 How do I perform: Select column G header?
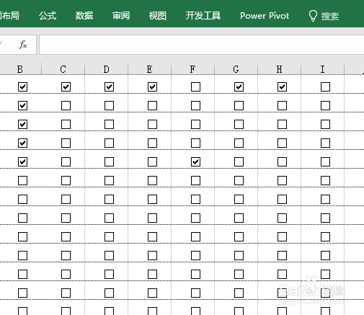(236, 69)
